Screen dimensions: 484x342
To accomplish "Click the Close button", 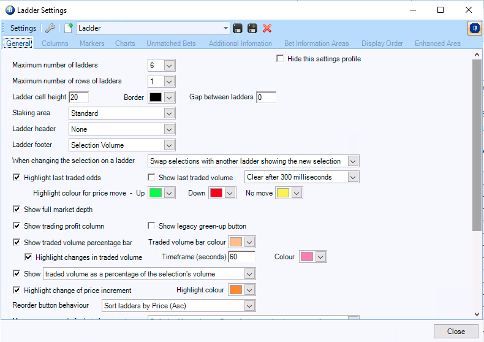I will pos(456,331).
